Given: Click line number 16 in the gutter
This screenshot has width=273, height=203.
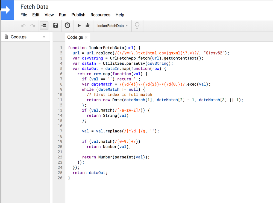Looking at the screenshot, I should (x=60, y=126).
